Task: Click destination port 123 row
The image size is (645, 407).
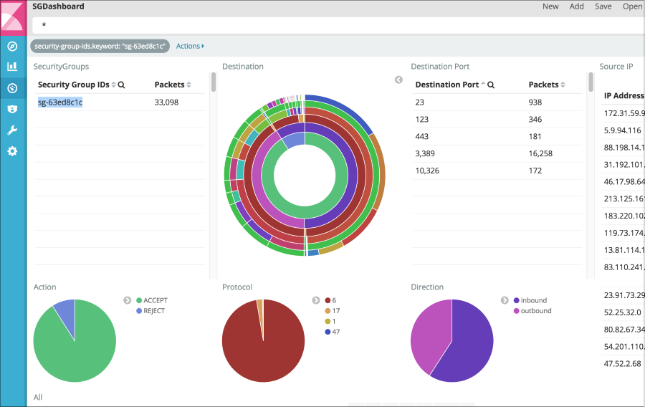Action: pos(497,120)
